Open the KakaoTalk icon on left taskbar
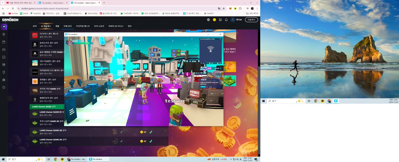 click(x=62, y=159)
